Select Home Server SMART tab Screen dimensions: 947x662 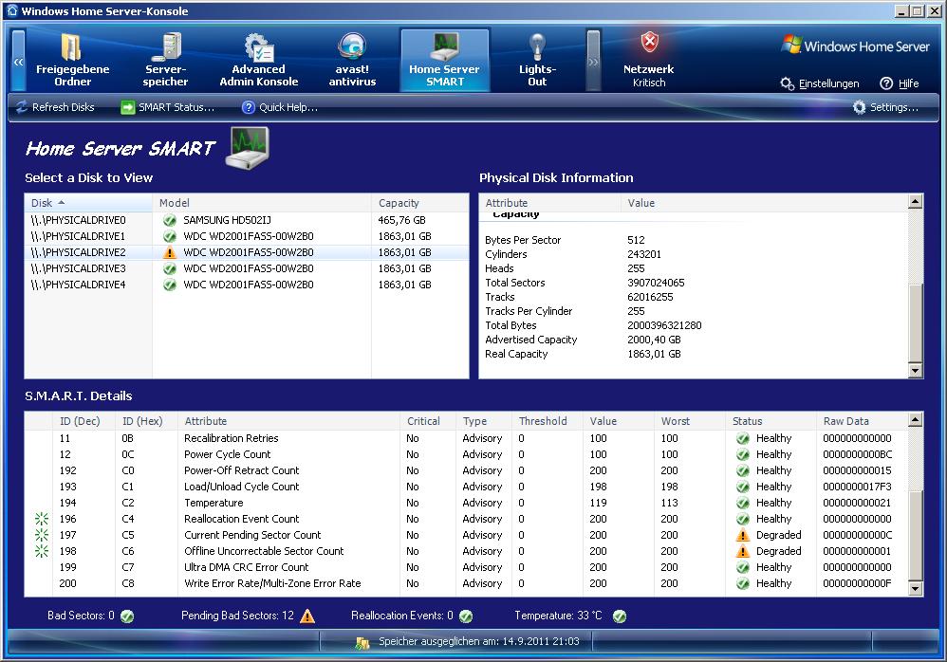point(444,61)
